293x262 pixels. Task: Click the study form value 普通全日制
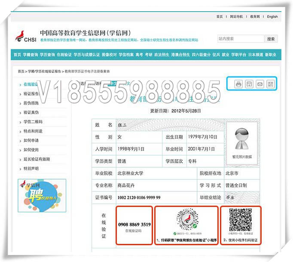coord(236,185)
